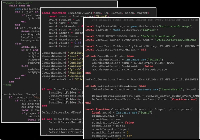Select the "DefaultSoundEvents" string in front panel
The height and width of the screenshot is (140, 200).
click(x=158, y=36)
